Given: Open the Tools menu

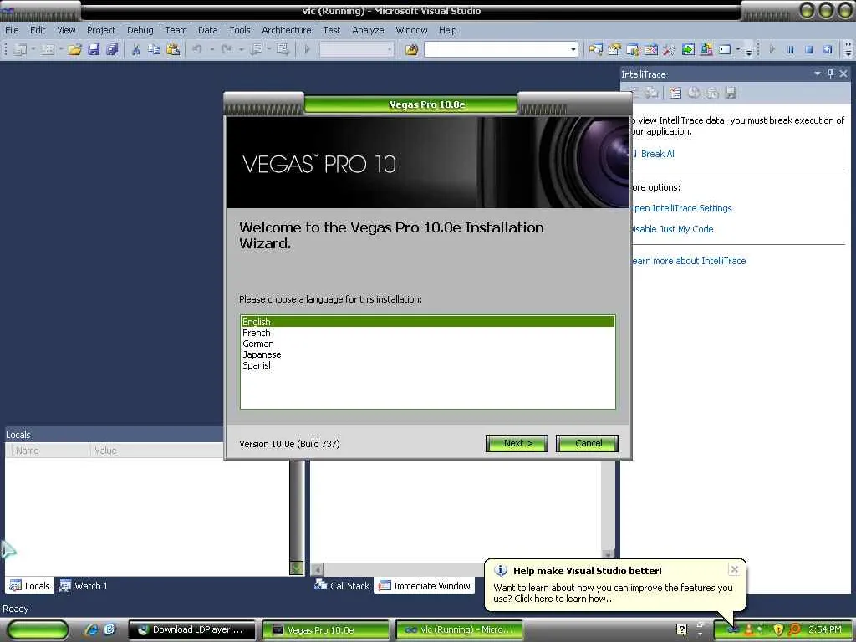Looking at the screenshot, I should [240, 30].
